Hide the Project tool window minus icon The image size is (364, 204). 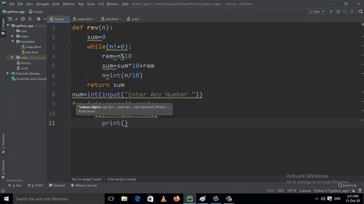pos(45,19)
